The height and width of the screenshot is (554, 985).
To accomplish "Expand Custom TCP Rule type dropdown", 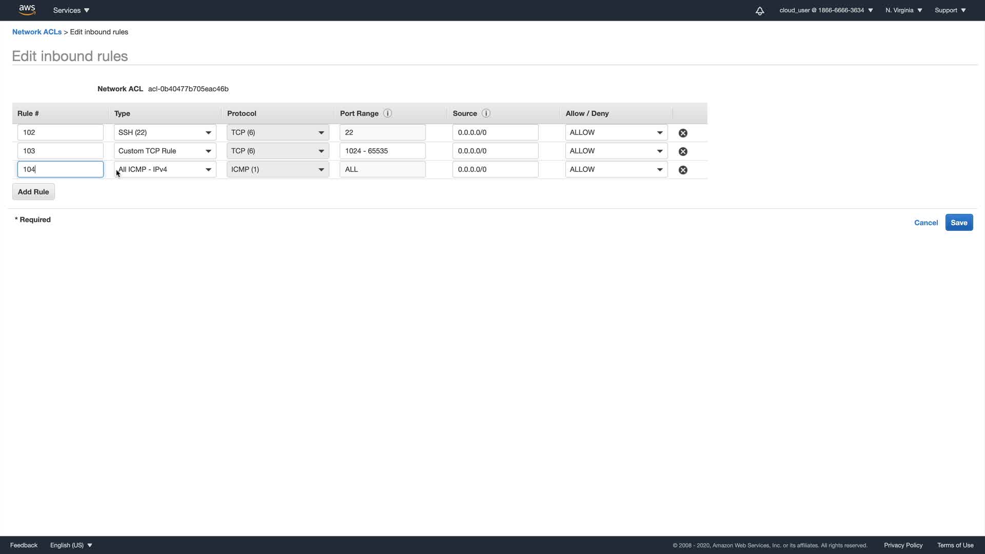I will (x=165, y=151).
